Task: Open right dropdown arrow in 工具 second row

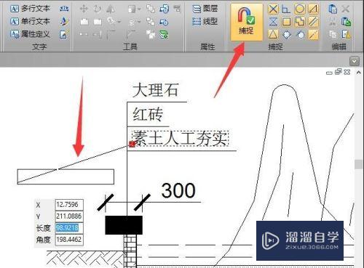Action: tap(139, 22)
